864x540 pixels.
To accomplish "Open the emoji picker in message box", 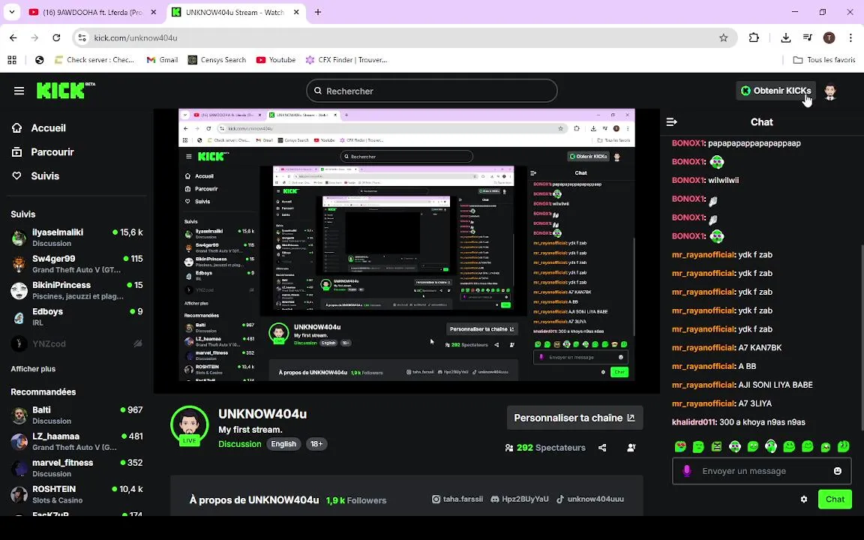I will 838,471.
